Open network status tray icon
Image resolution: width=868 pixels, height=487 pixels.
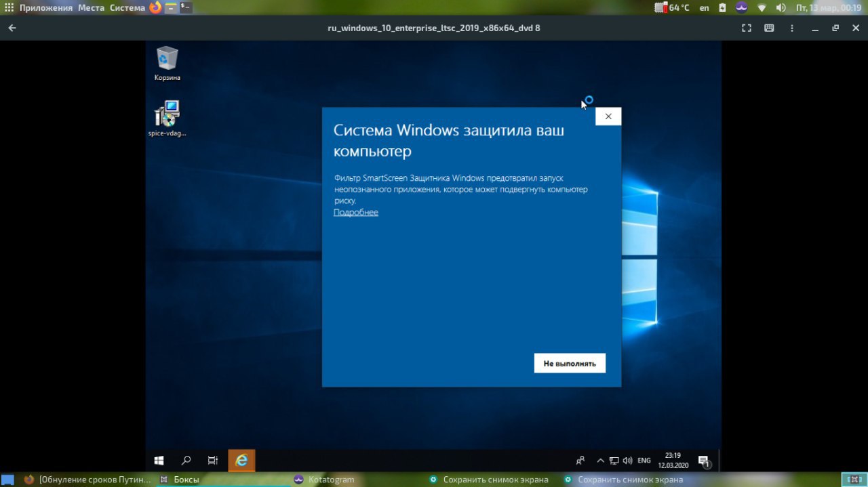point(614,461)
